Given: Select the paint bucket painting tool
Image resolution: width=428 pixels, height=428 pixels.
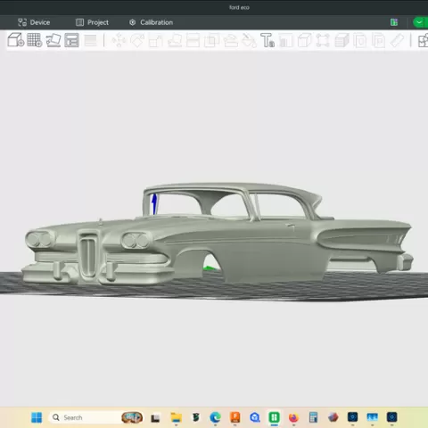Looking at the screenshot, I should tap(249, 41).
